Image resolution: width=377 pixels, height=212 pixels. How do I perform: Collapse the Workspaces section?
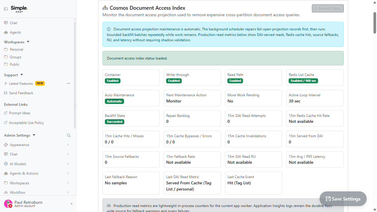pyautogui.click(x=28, y=42)
